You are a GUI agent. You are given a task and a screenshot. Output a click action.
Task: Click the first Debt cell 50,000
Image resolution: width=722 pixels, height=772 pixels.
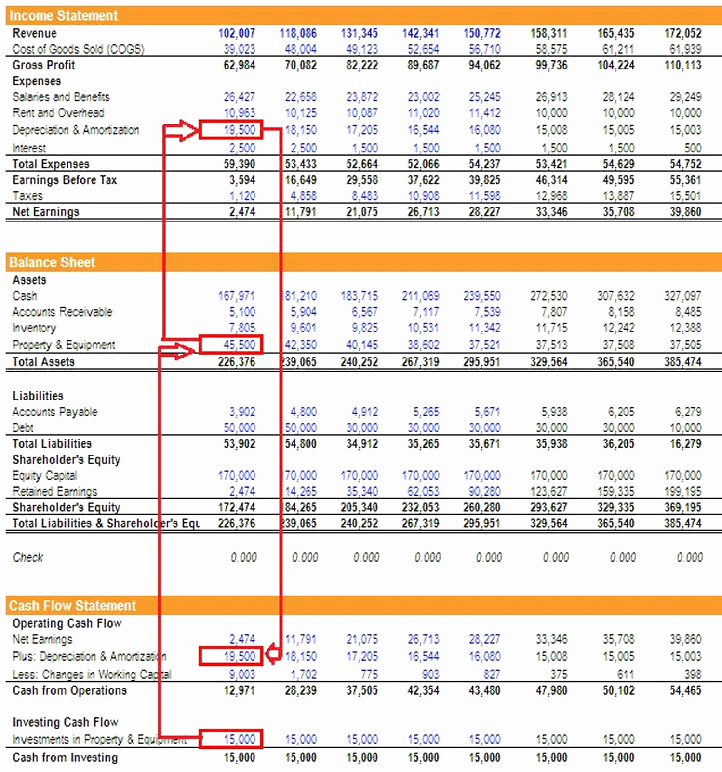(239, 427)
